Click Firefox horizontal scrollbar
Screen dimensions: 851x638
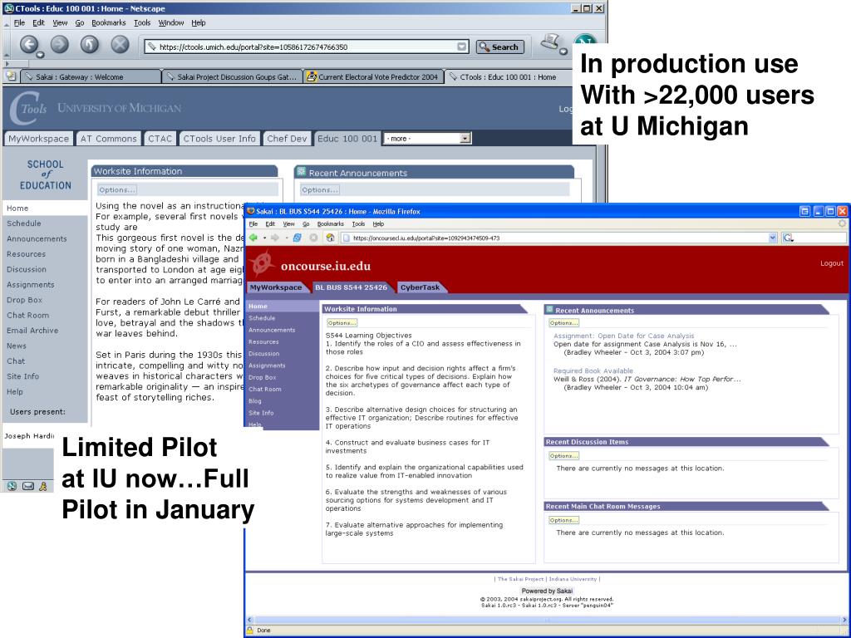pos(547,620)
